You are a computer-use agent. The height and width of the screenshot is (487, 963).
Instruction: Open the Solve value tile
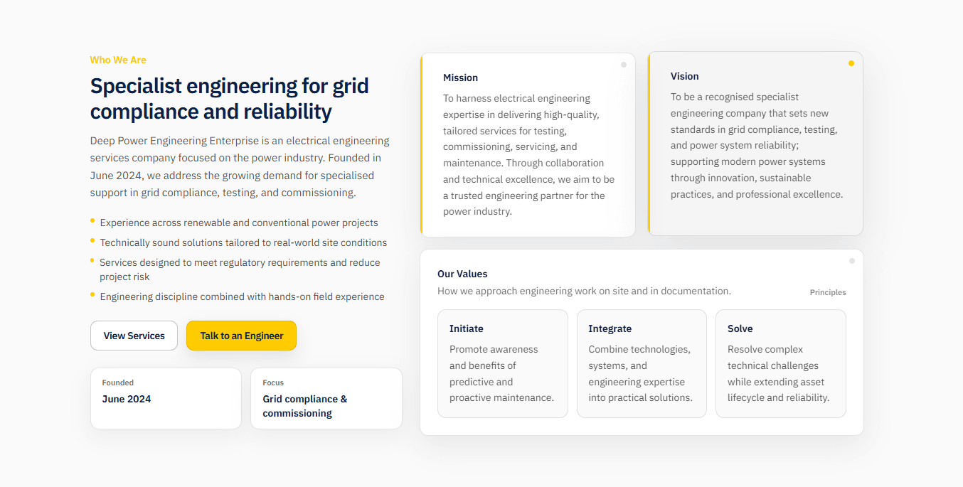781,363
